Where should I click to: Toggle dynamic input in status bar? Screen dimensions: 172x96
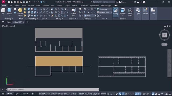coord(120,94)
